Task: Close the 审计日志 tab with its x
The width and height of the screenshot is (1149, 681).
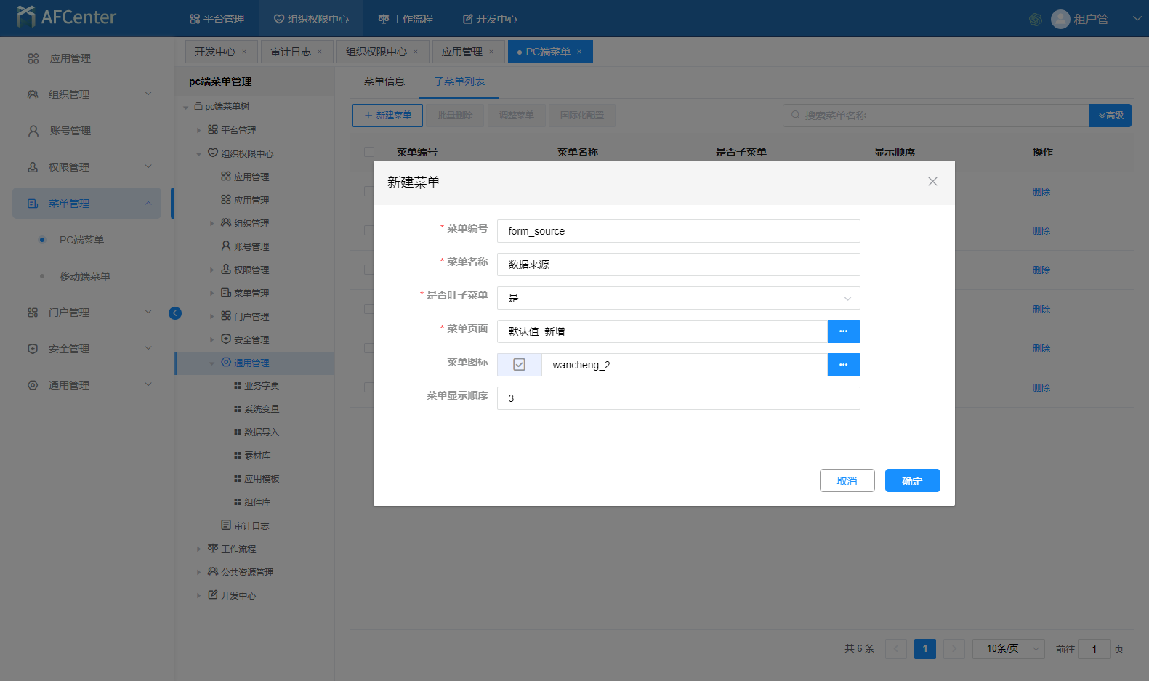Action: [320, 52]
